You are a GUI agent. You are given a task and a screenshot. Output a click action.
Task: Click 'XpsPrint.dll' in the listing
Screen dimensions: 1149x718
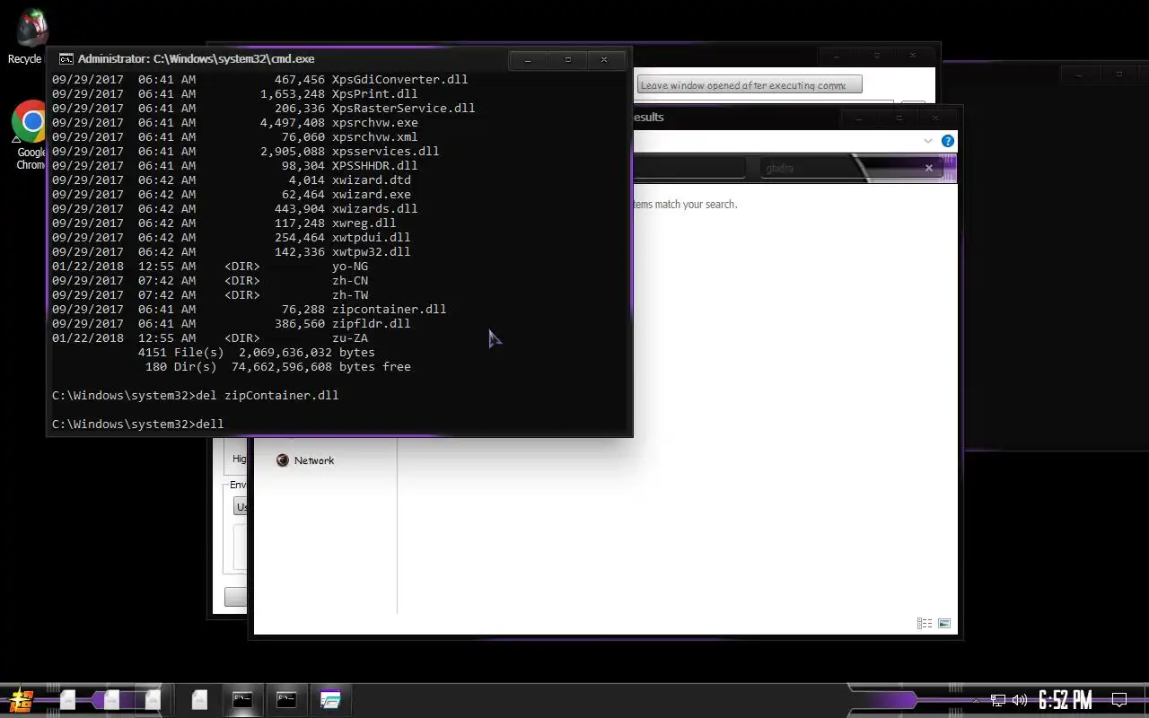coord(374,93)
